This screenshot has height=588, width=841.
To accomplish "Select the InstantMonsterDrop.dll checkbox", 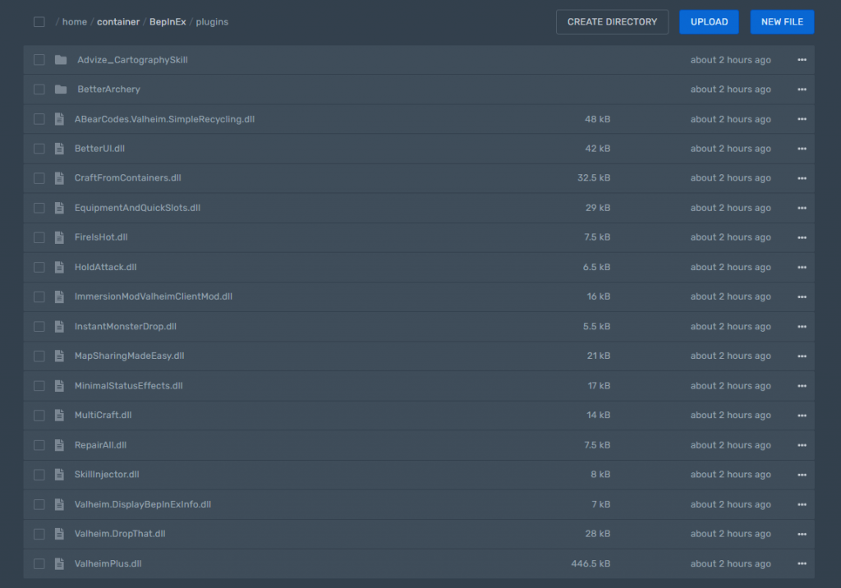I will (39, 326).
